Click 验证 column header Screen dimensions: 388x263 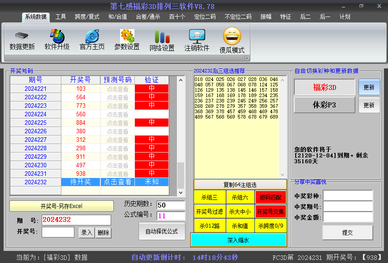tap(152, 80)
